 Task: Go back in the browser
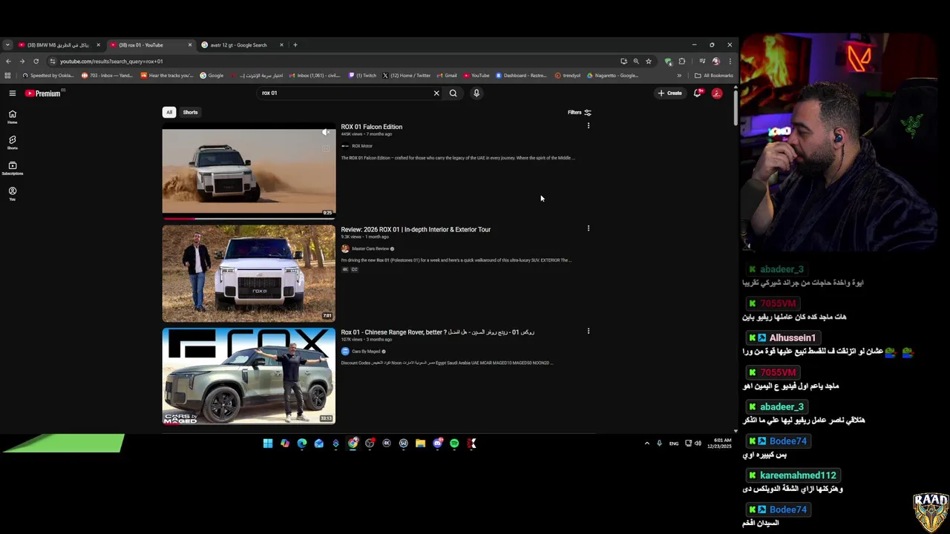[x=8, y=62]
